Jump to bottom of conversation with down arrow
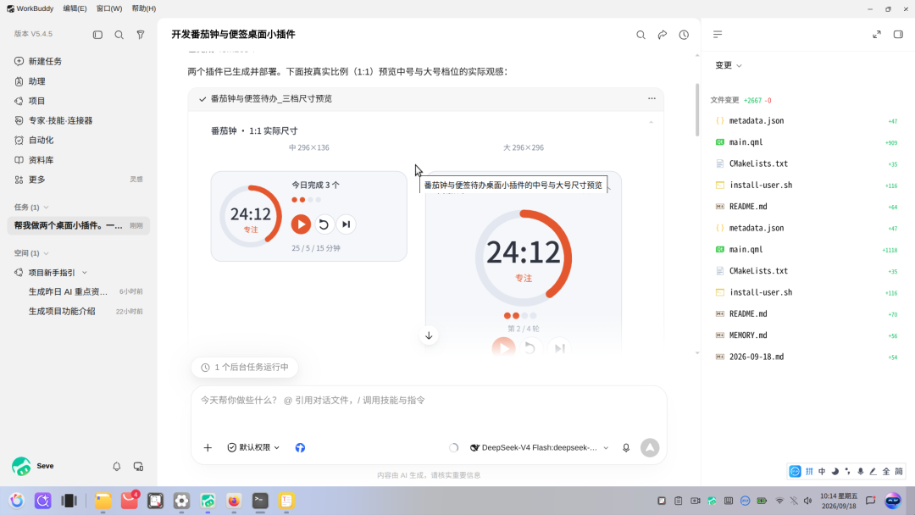This screenshot has width=915, height=515. (x=429, y=335)
